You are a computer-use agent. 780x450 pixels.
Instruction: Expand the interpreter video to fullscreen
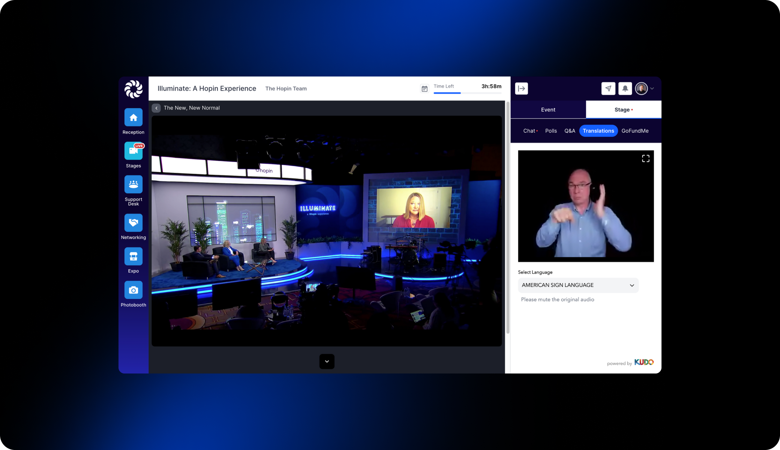click(645, 159)
